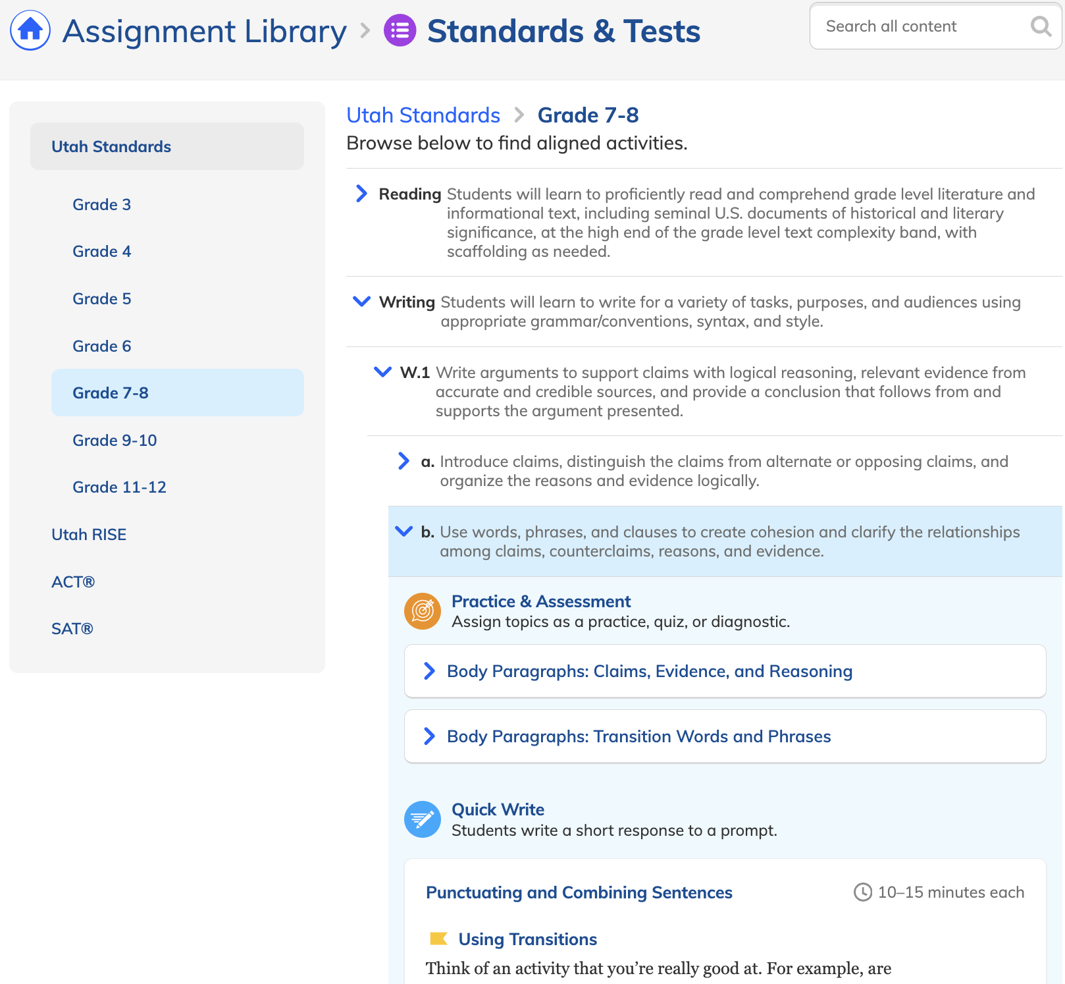The image size is (1065, 984).
Task: Open the Quick Write heading link
Action: (498, 809)
